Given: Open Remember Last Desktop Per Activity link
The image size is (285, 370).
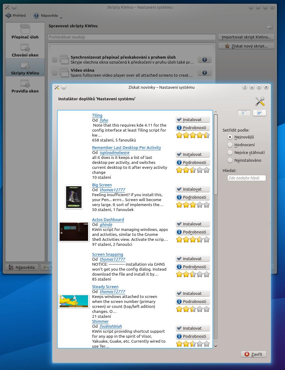Looking at the screenshot, I should 126,148.
